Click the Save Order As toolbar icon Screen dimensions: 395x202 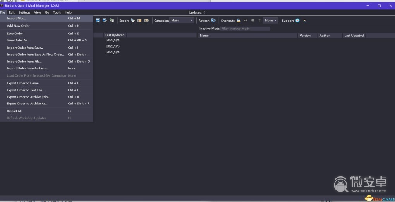pyautogui.click(x=105, y=21)
